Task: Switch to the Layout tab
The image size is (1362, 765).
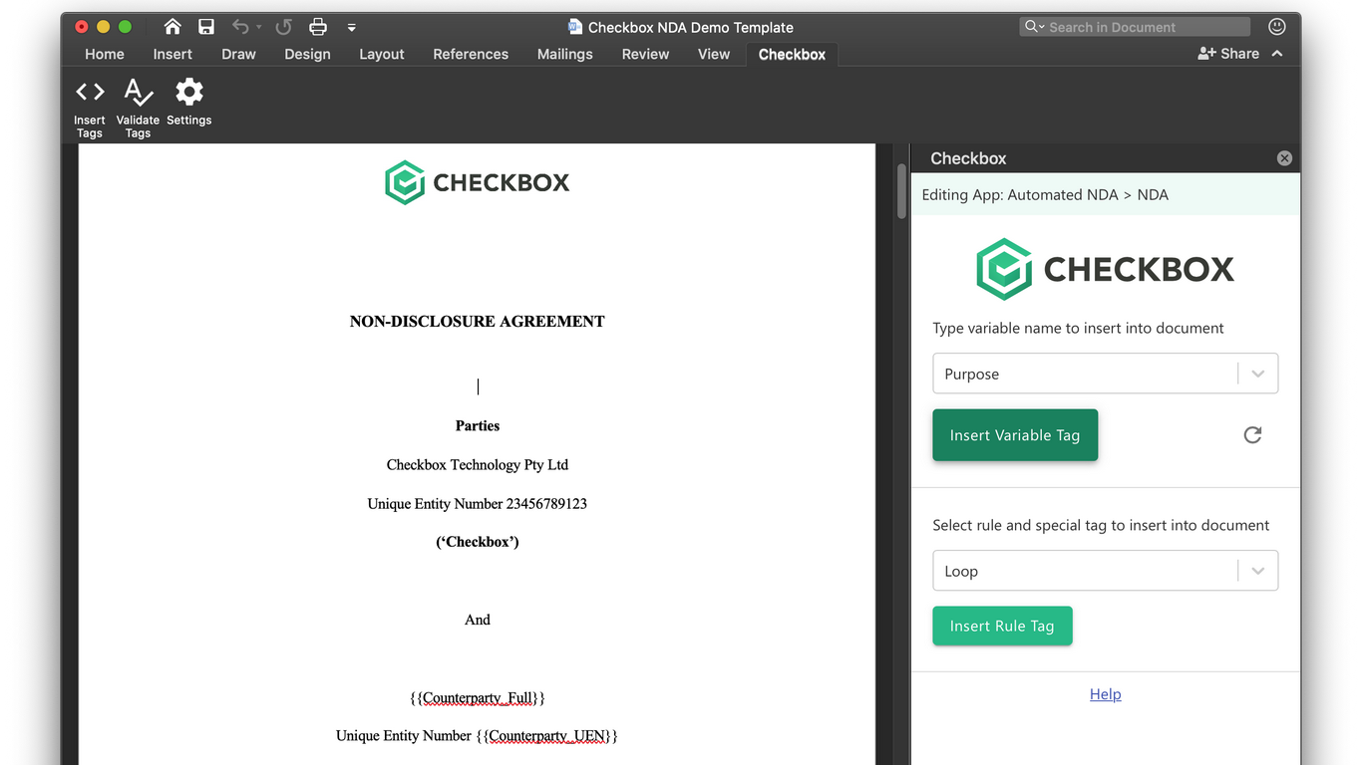Action: click(x=382, y=54)
